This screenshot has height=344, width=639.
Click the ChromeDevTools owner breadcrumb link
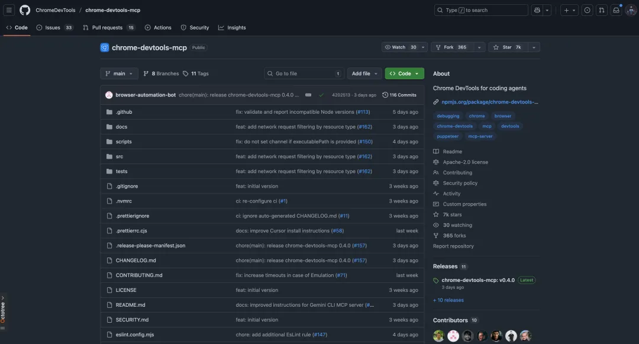(x=56, y=10)
